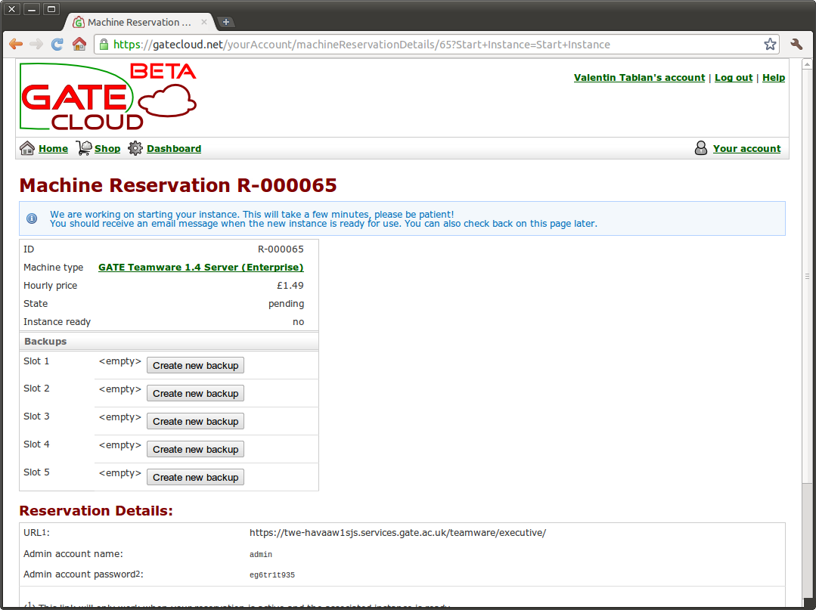Click the URL1 label
Image resolution: width=816 pixels, height=610 pixels.
tap(36, 532)
